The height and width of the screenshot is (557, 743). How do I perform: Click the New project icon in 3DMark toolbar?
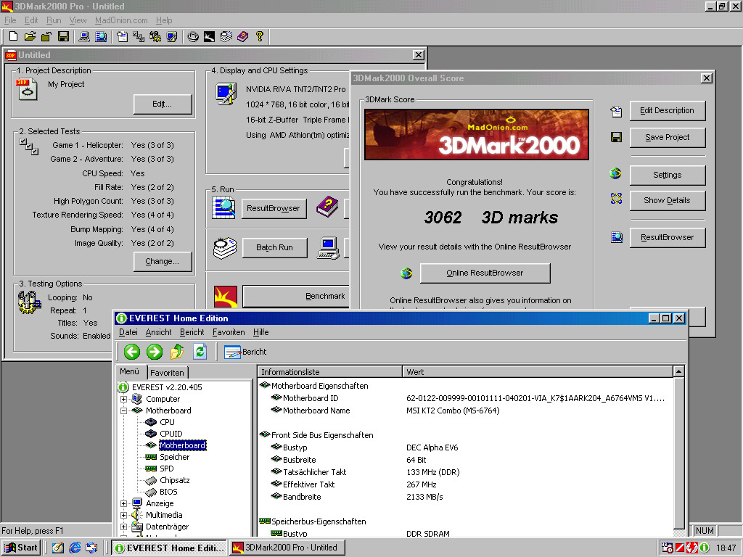pyautogui.click(x=13, y=36)
